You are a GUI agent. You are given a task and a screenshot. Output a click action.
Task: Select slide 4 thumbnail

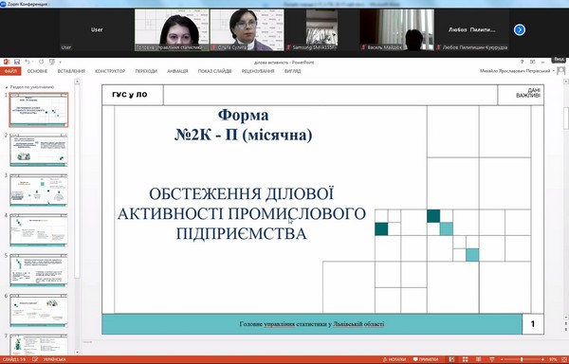tap(39, 230)
